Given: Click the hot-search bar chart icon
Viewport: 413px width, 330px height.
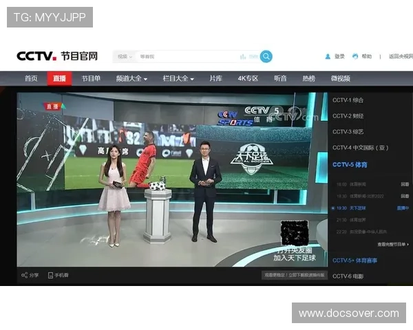Looking at the screenshot, I should 243,56.
